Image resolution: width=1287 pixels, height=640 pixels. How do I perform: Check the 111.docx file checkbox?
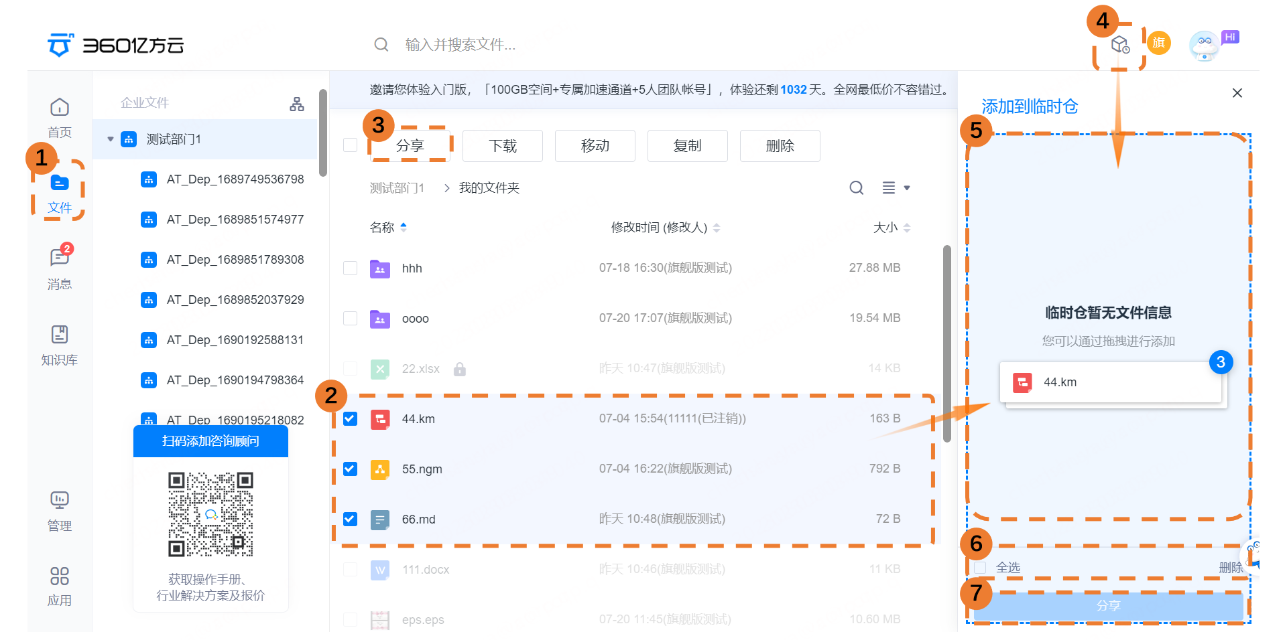tap(350, 570)
